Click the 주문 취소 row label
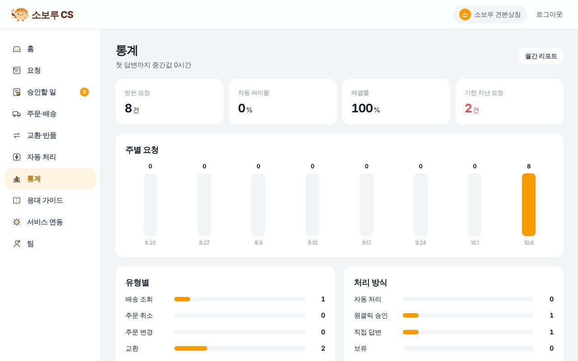 139,315
